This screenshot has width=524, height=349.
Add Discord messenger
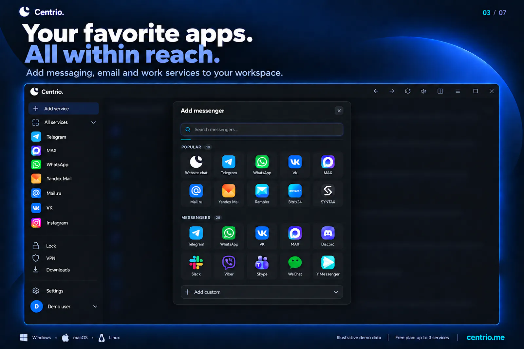pyautogui.click(x=328, y=236)
